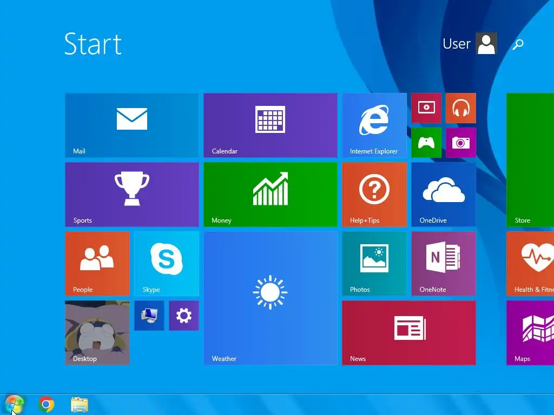Screen dimensions: 554x415
Task: Click the Windows Start orb in taskbar
Action: pos(14,404)
